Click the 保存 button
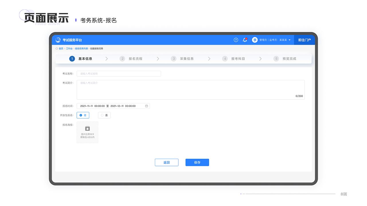 pos(197,162)
